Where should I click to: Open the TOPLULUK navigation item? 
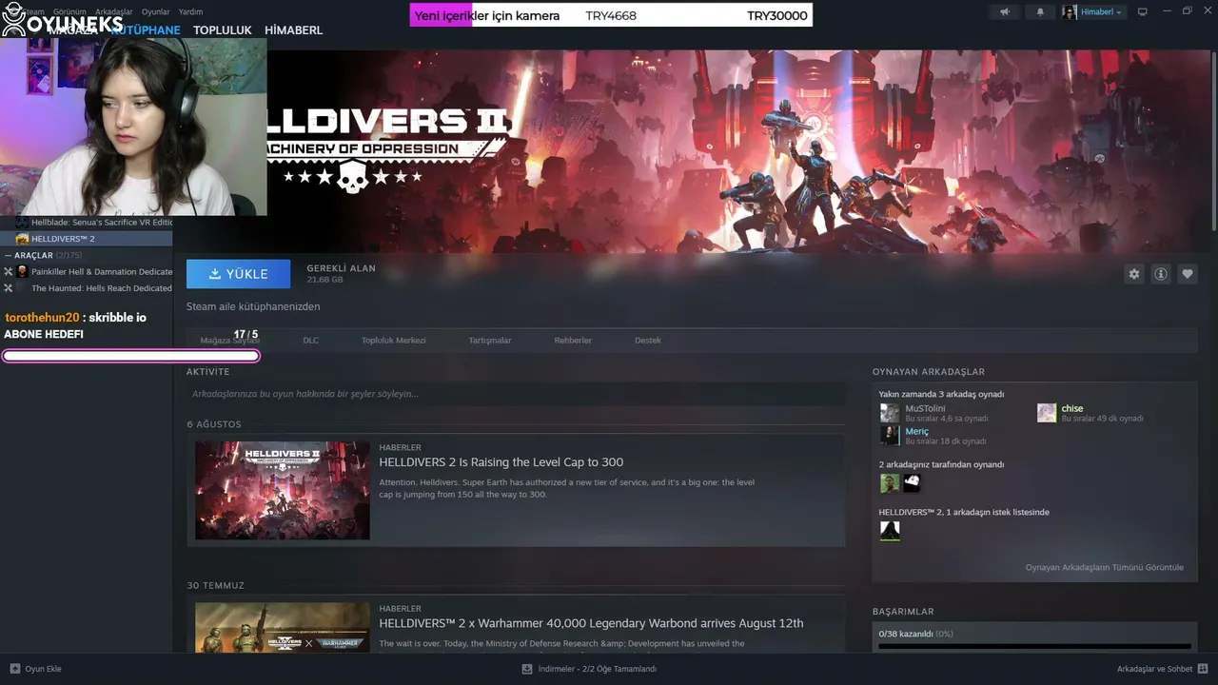(x=223, y=30)
